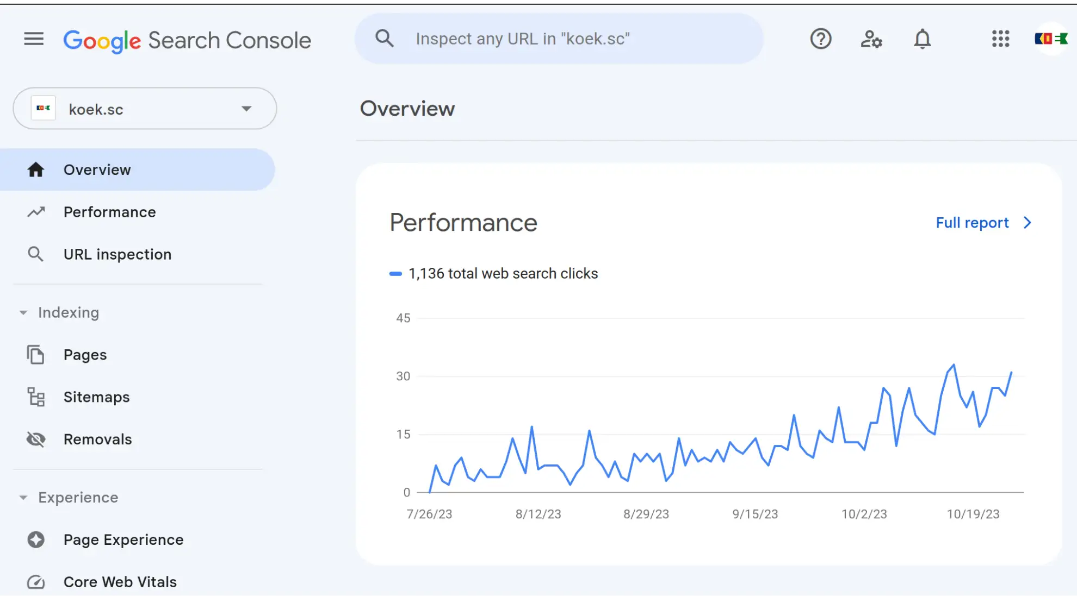The image size is (1077, 603).
Task: Click the Page Experience badge icon
Action: click(x=35, y=539)
